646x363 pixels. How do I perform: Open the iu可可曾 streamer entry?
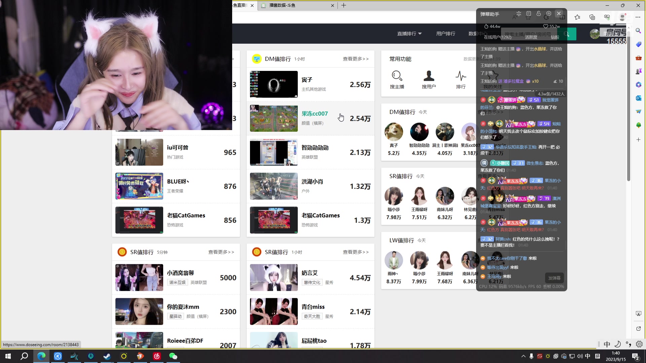[176, 152]
